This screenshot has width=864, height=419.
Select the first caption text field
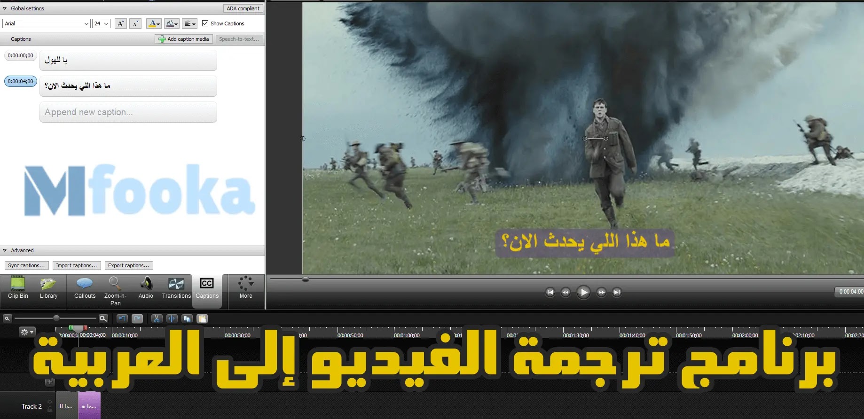pos(128,61)
